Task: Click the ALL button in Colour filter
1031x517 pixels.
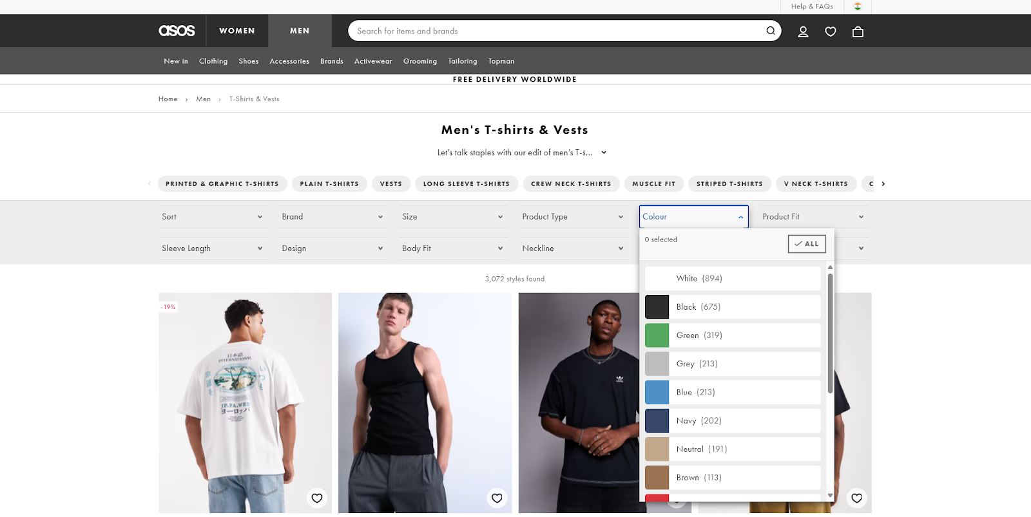Action: [807, 244]
